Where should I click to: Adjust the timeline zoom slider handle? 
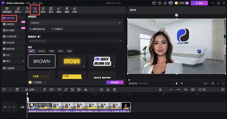tap(204, 90)
